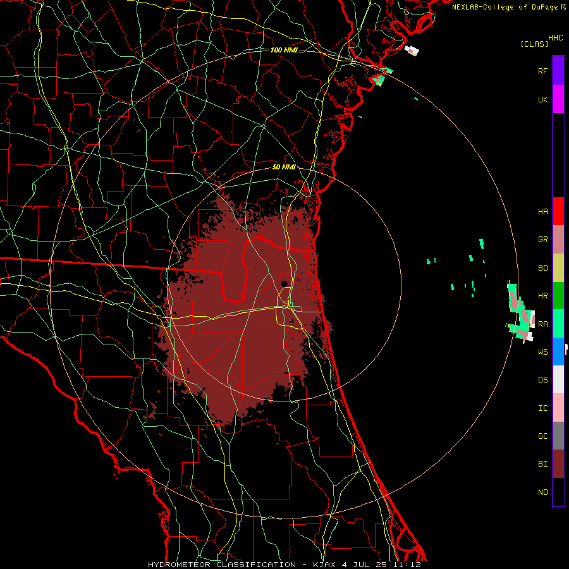Click the 'DS' legend label
569x569 pixels.
pyautogui.click(x=542, y=380)
